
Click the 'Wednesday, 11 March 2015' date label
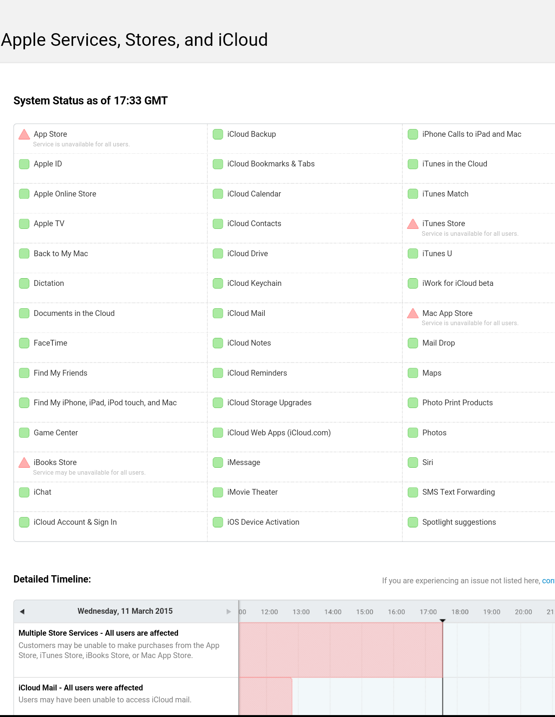pos(125,611)
